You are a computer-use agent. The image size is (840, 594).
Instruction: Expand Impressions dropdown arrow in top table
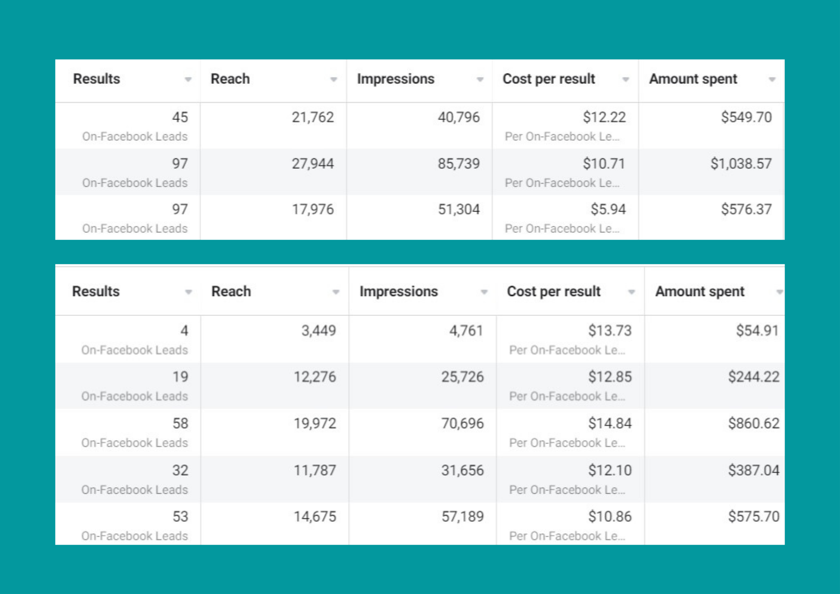pos(480,79)
